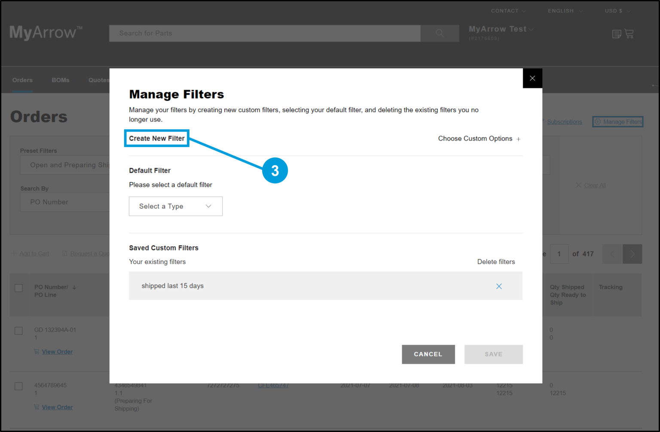Click the cart icon next to View Order
The image size is (660, 432).
(x=37, y=351)
